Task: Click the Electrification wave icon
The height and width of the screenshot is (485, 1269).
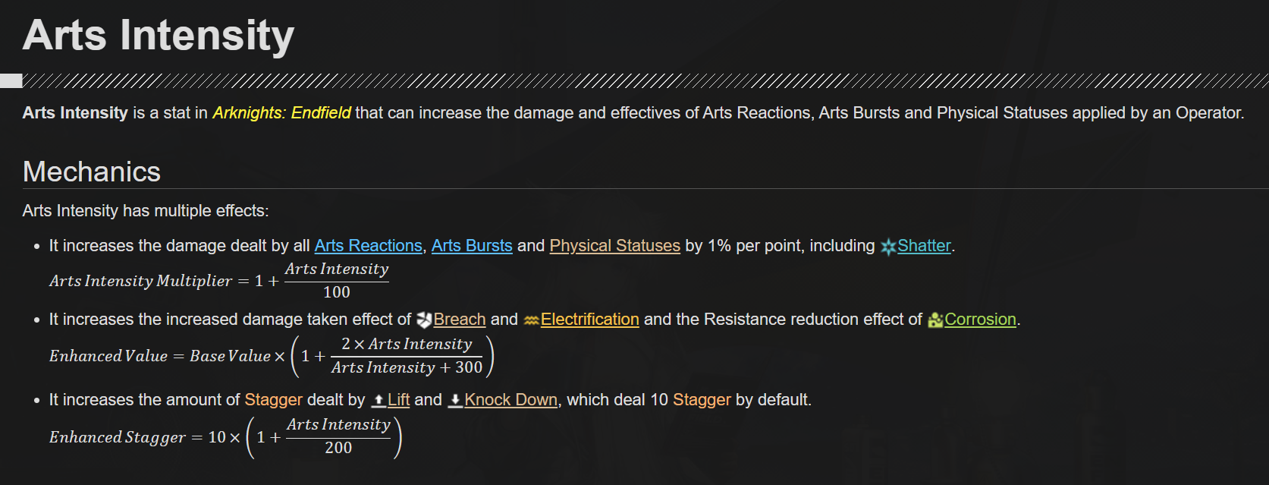Action: coord(531,320)
